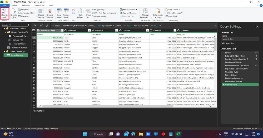263x138 pixels.
Task: Click the Merge Queries icon
Action: pyautogui.click(x=121, y=9)
